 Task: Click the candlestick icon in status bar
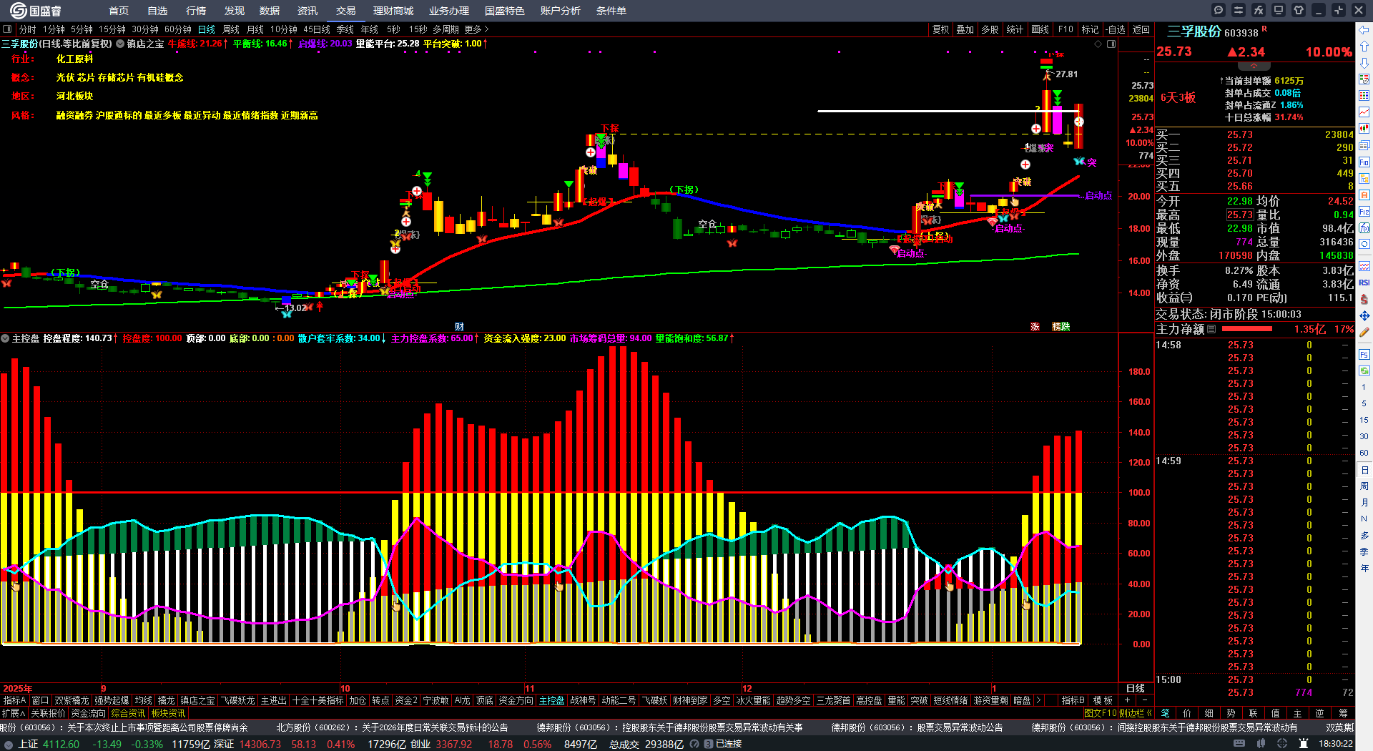click(1261, 744)
